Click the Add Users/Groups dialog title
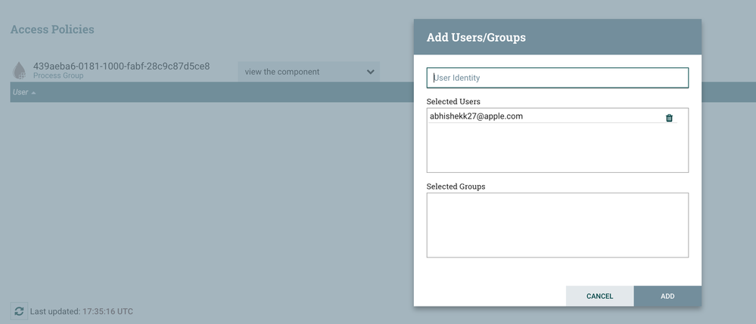The width and height of the screenshot is (756, 324). 476,37
